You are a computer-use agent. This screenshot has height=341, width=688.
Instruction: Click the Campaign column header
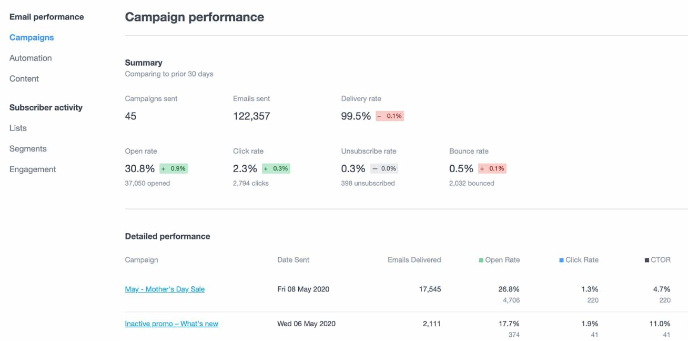[141, 260]
